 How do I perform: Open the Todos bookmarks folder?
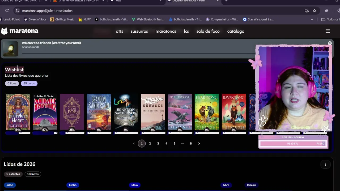tap(330, 19)
